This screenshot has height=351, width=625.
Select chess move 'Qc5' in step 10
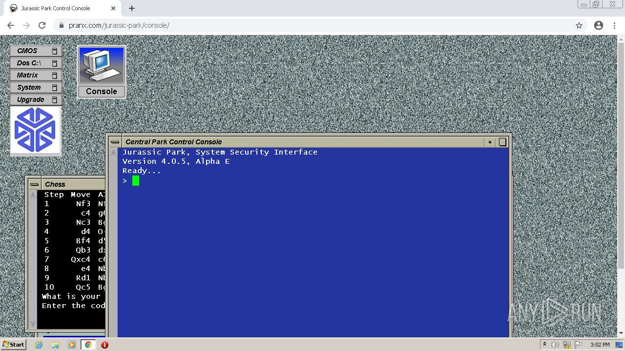83,287
